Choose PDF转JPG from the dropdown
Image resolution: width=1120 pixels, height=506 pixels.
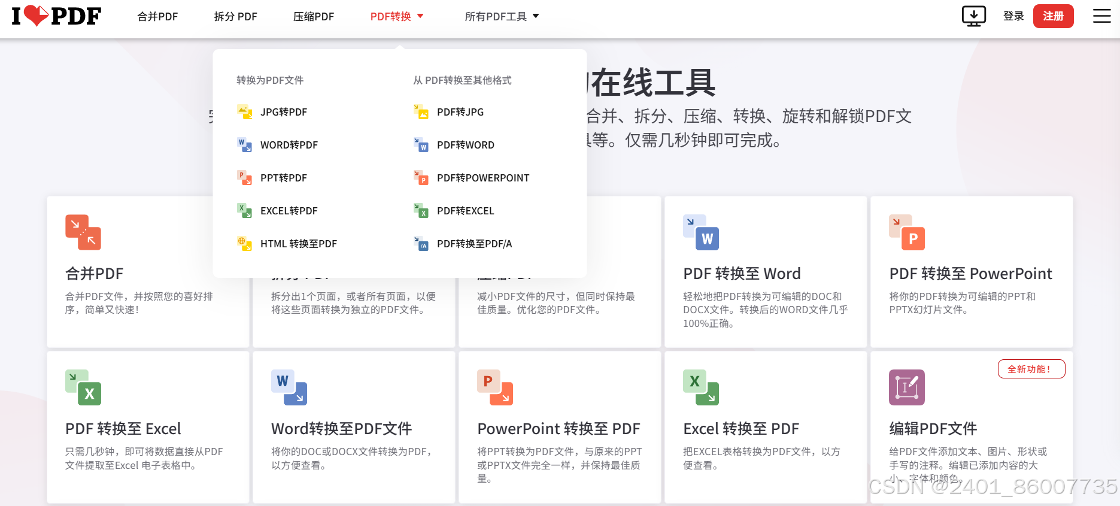pyautogui.click(x=460, y=112)
